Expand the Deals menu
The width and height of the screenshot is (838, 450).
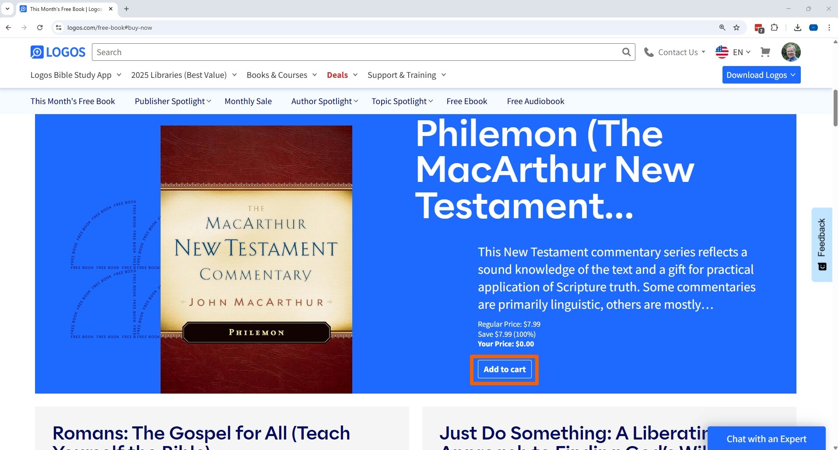coord(342,75)
